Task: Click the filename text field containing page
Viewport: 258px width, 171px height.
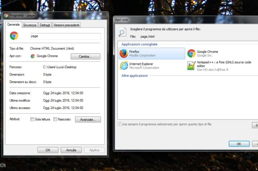Action: tap(65, 36)
